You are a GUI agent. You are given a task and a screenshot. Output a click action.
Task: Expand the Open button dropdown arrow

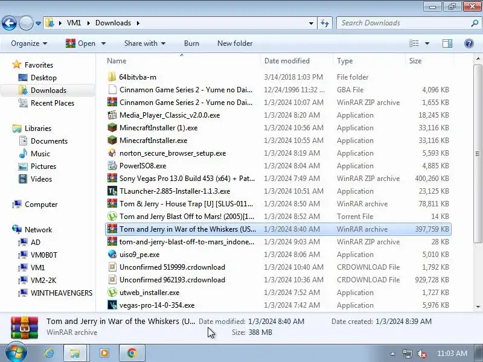click(103, 43)
